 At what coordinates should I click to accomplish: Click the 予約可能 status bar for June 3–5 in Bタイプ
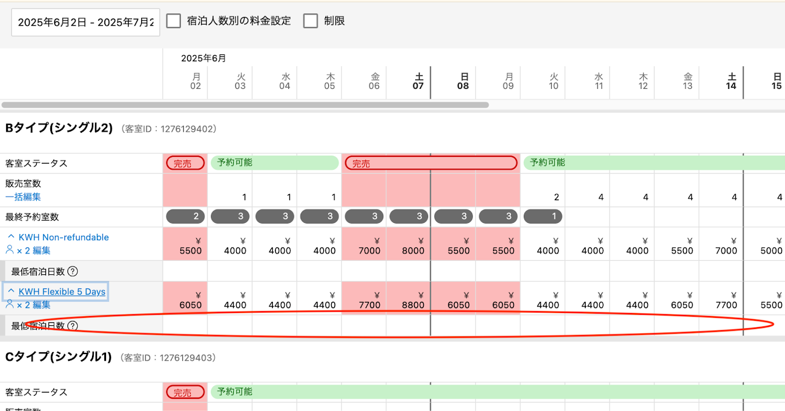(x=275, y=163)
